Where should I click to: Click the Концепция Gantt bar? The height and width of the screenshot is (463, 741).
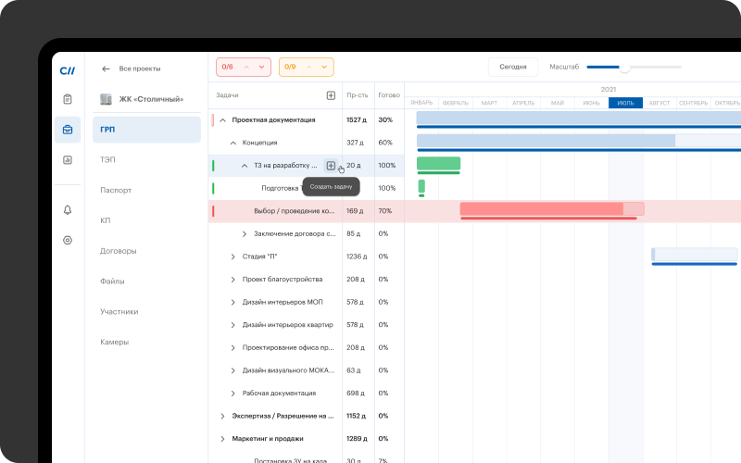pyautogui.click(x=579, y=141)
